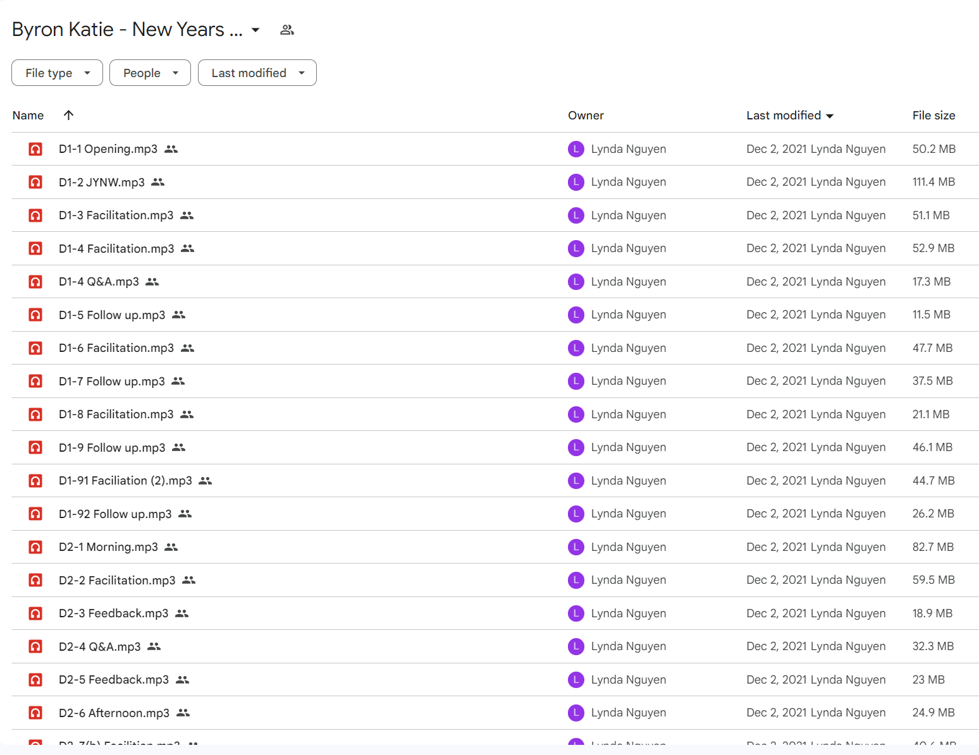Click the 82.7 MB file size value
Screen dimensions: 979x755
coord(933,547)
